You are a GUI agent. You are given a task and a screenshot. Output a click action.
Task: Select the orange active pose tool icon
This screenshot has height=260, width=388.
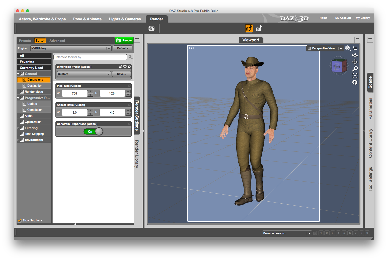coord(249,29)
